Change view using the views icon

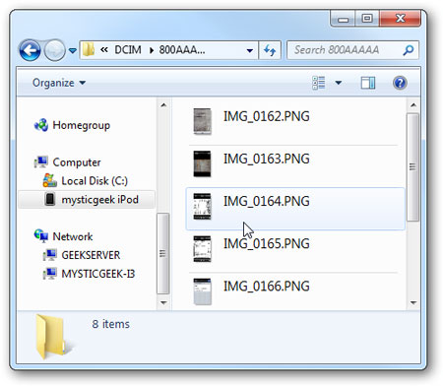pyautogui.click(x=319, y=83)
